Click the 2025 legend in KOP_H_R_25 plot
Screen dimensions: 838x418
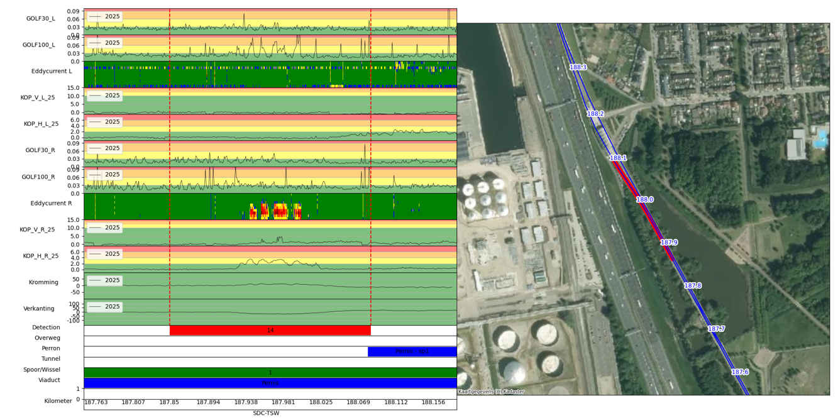(x=104, y=254)
